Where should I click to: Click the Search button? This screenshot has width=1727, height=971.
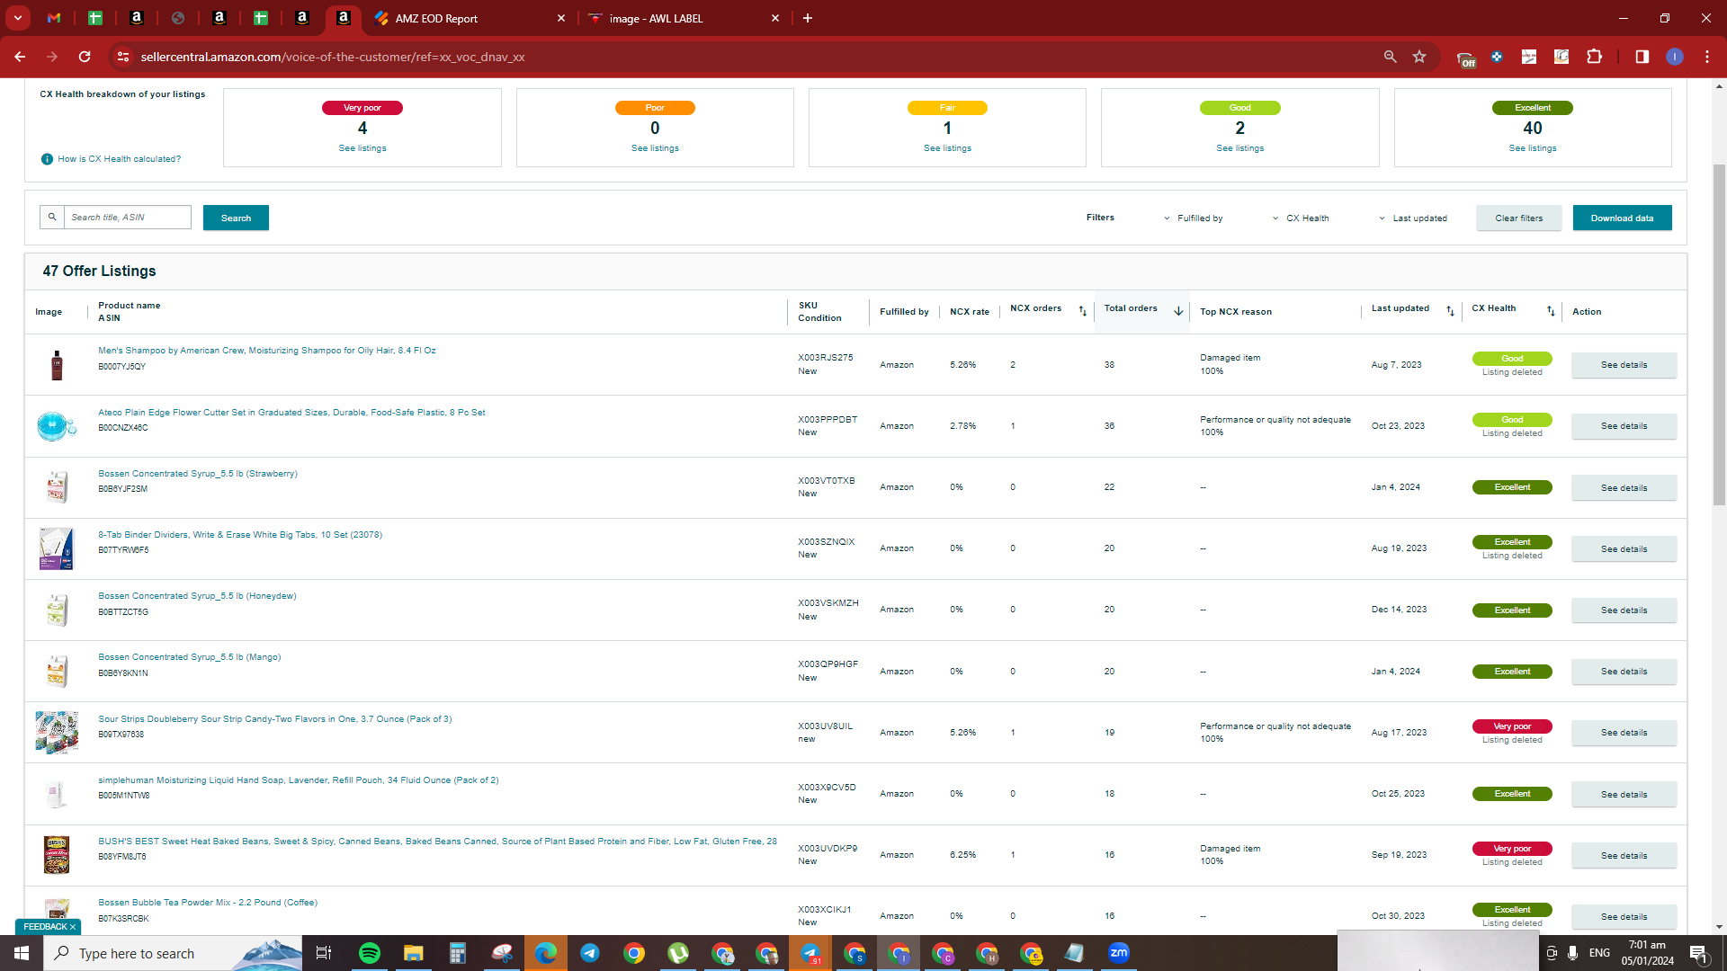[x=236, y=218]
